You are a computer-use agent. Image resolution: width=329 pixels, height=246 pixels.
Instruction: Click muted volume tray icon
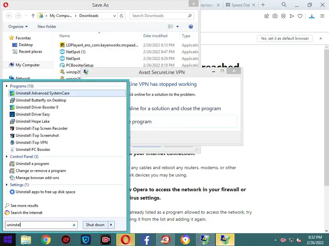[299, 240]
